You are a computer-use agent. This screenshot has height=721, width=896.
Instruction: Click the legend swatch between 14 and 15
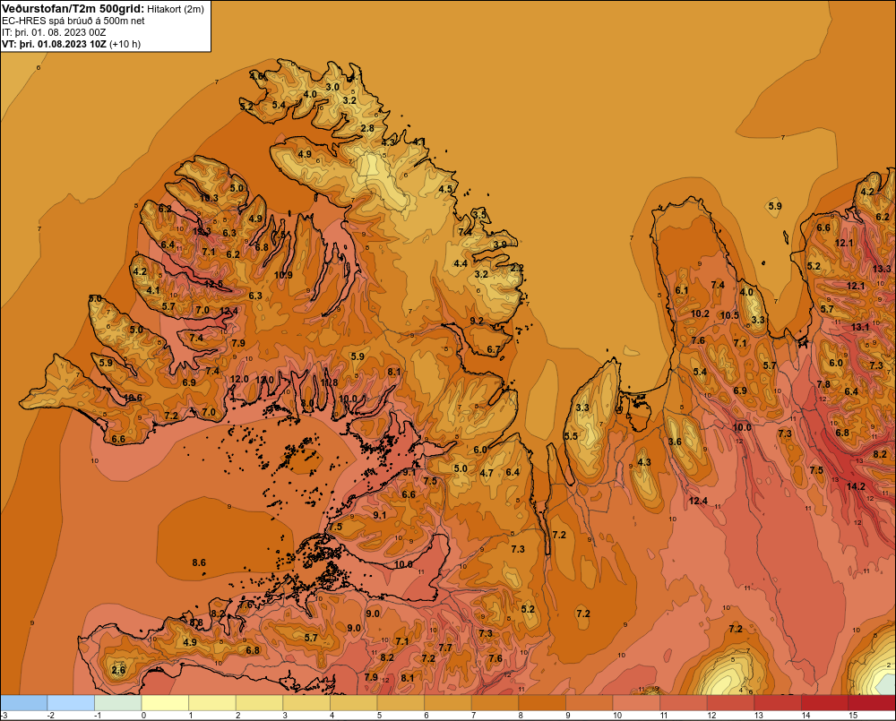825,703
